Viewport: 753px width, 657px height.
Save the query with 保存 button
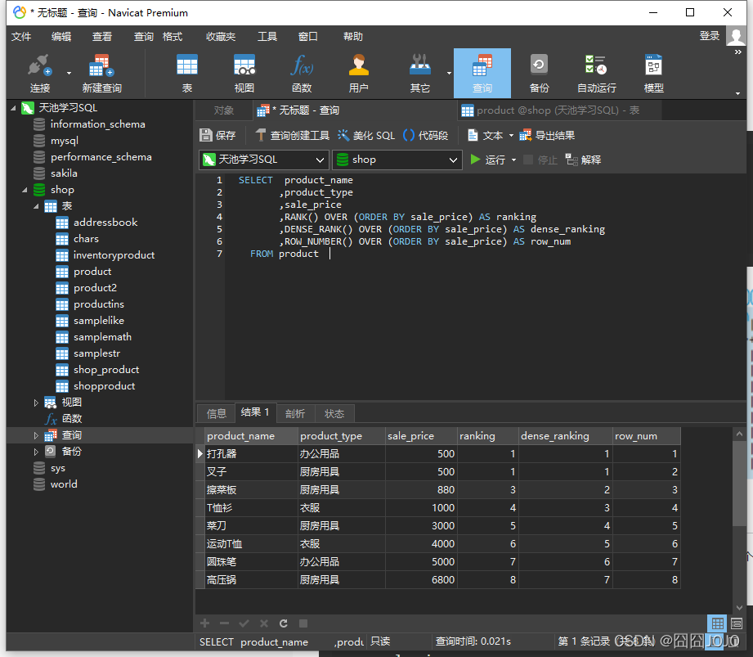[x=217, y=136]
